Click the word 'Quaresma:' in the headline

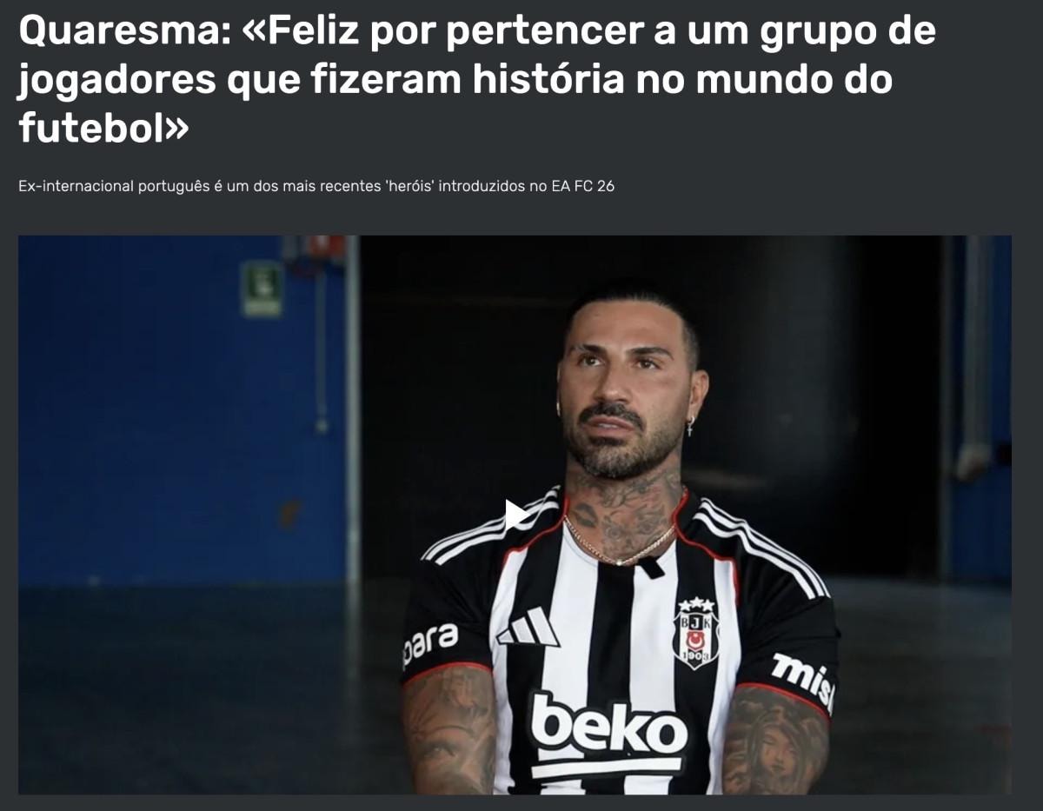click(x=123, y=32)
